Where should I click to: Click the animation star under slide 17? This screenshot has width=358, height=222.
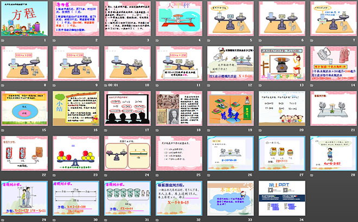coord(106,130)
